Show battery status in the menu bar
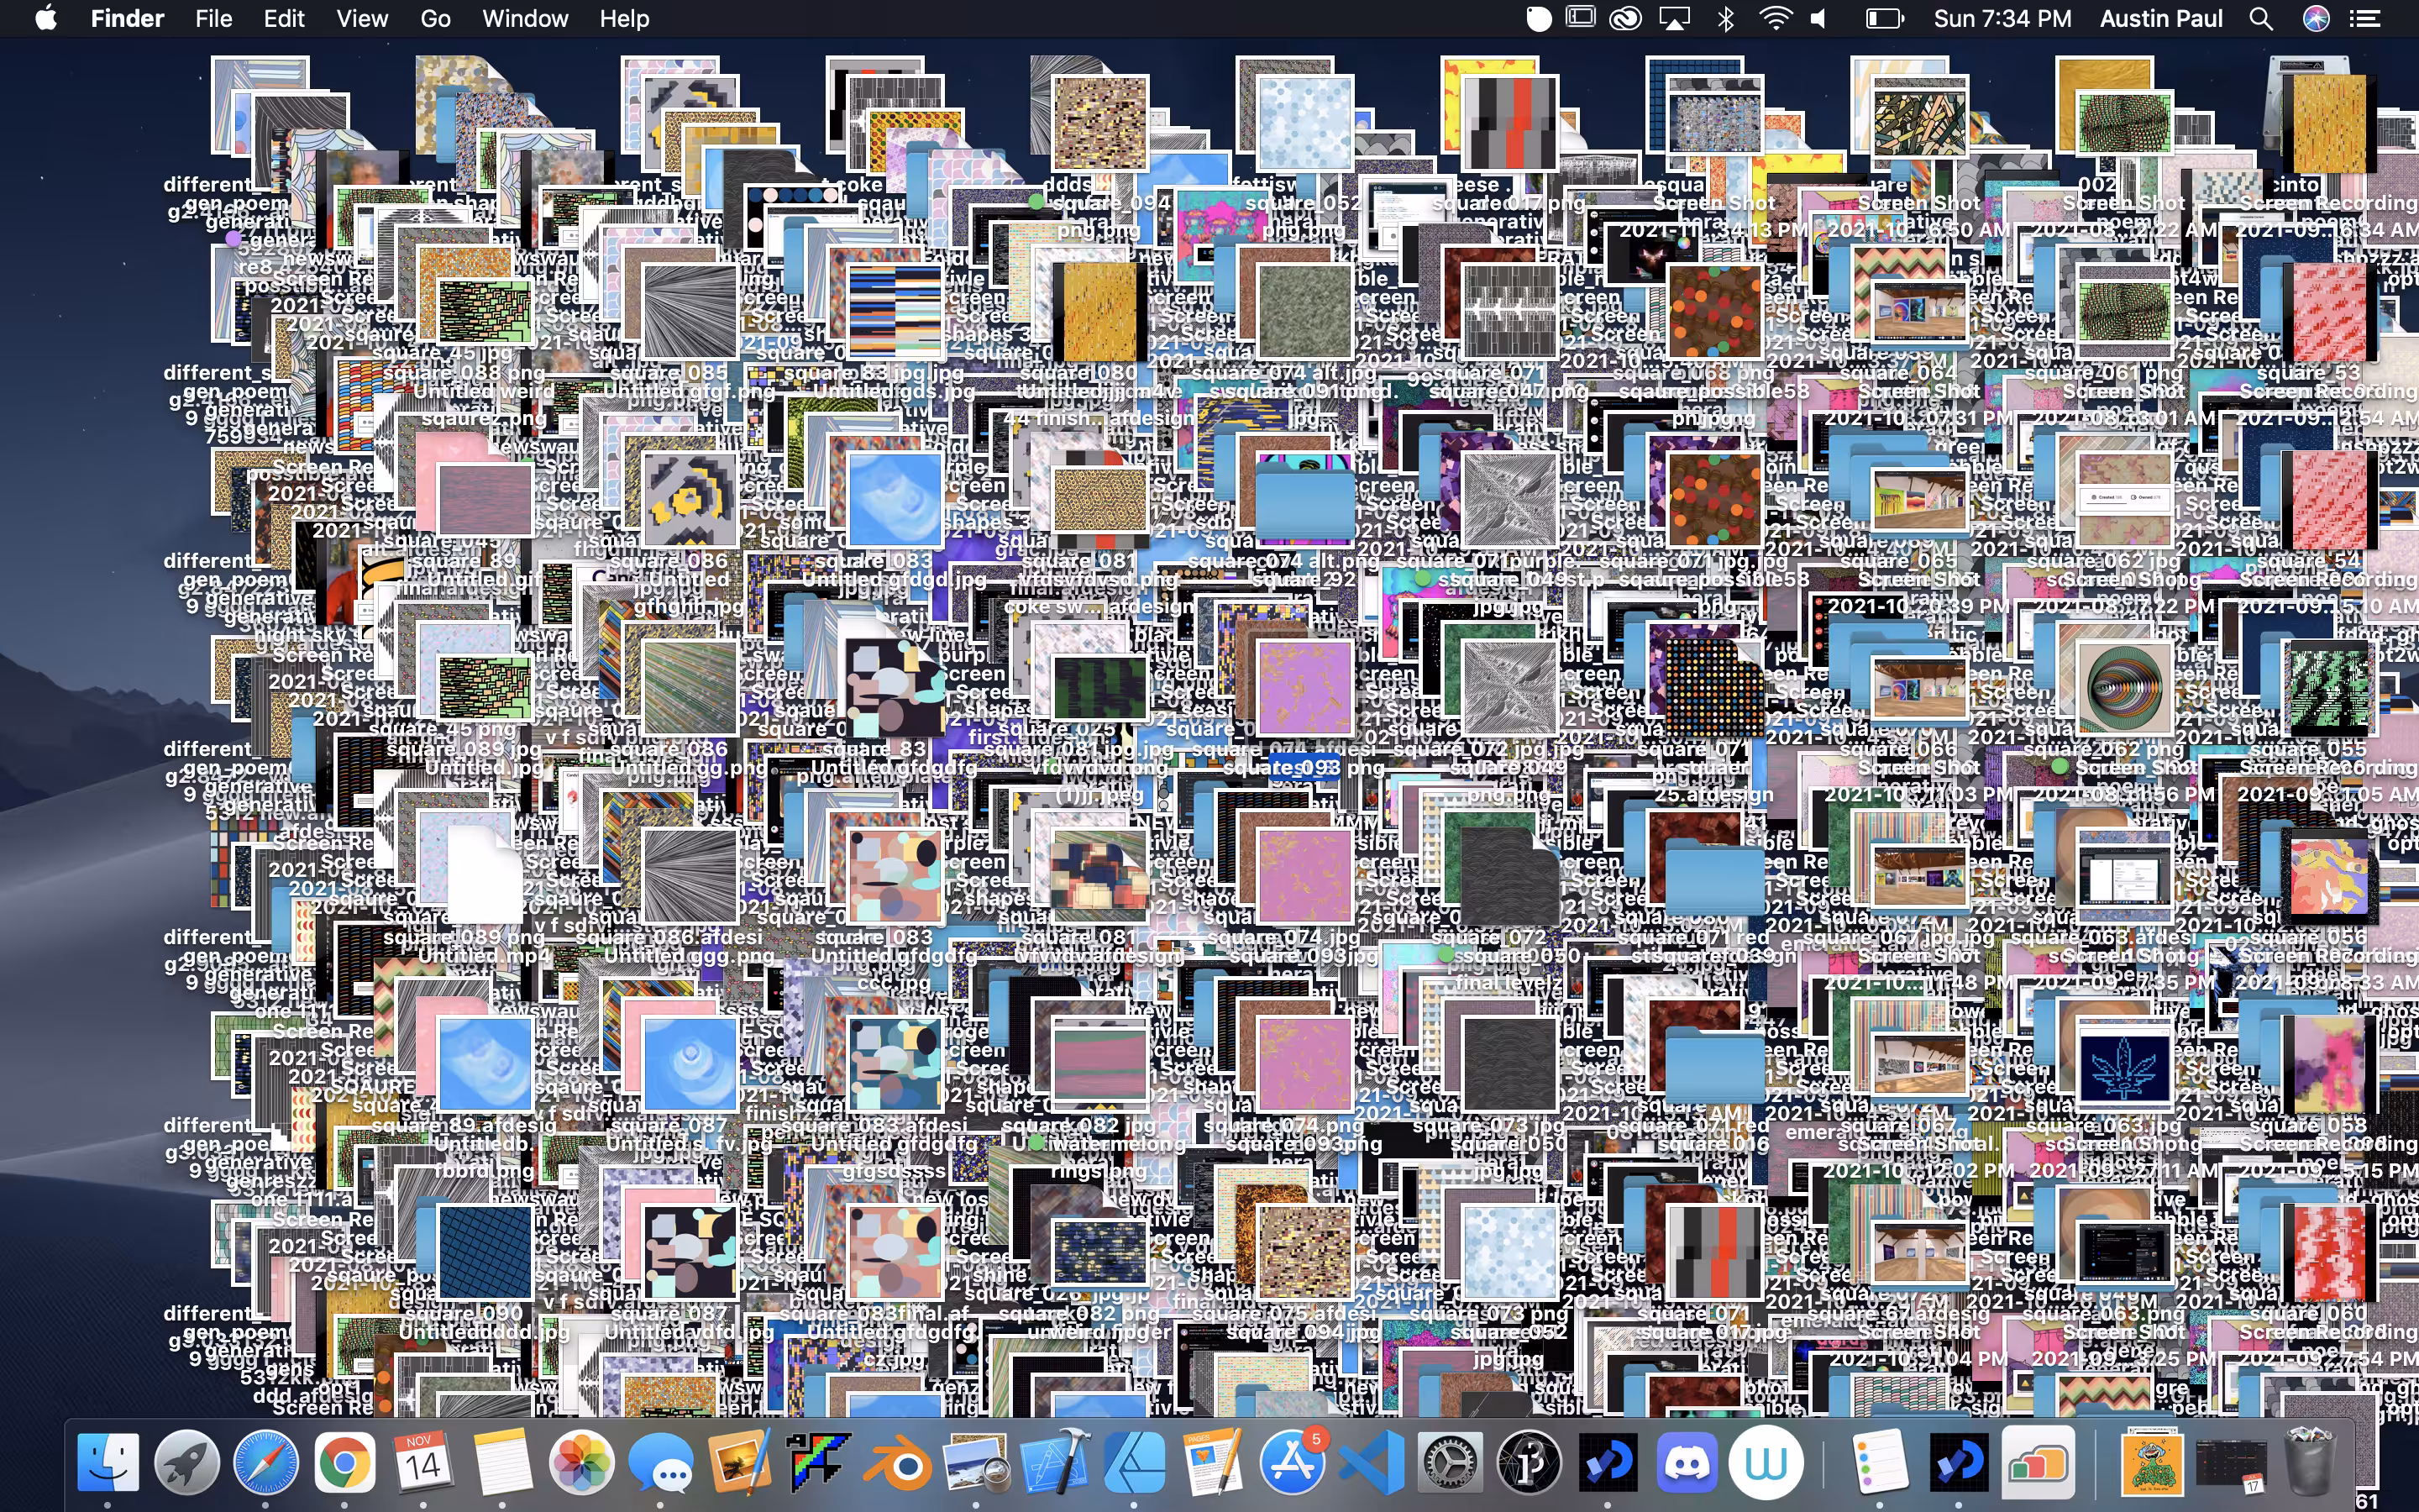Image resolution: width=2419 pixels, height=1512 pixels. [1884, 18]
